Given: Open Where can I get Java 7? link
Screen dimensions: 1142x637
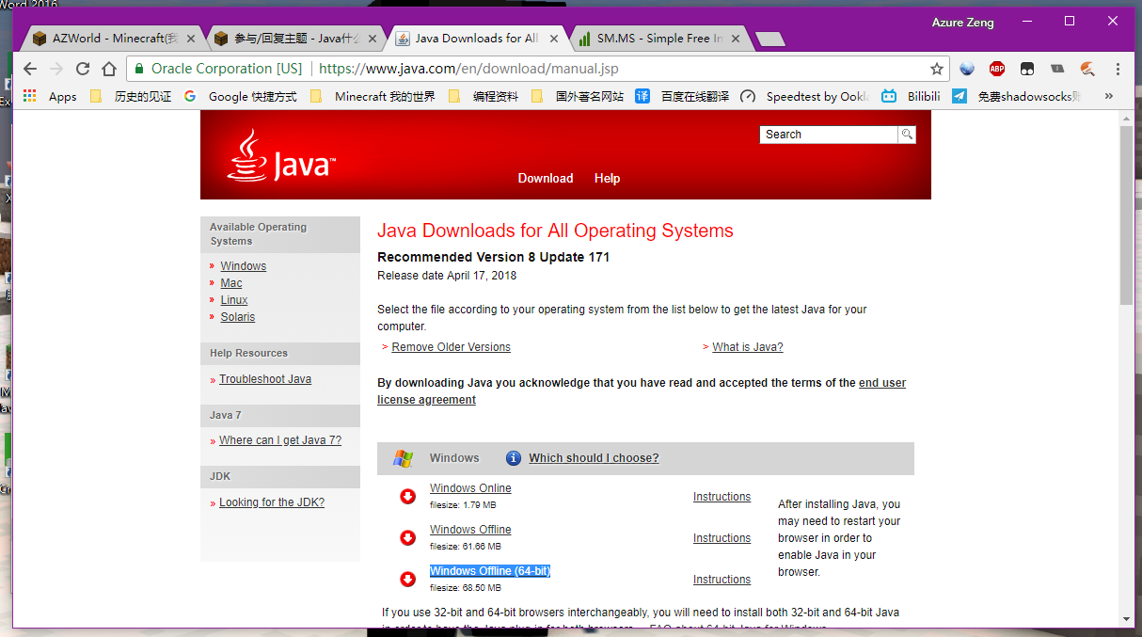Looking at the screenshot, I should pos(280,440).
